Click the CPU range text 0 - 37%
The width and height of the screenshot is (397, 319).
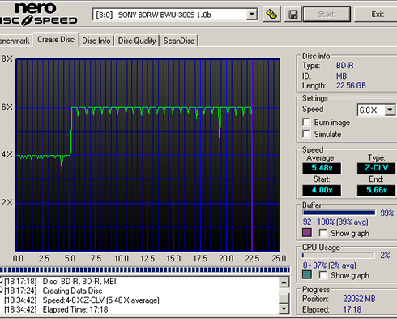click(329, 265)
